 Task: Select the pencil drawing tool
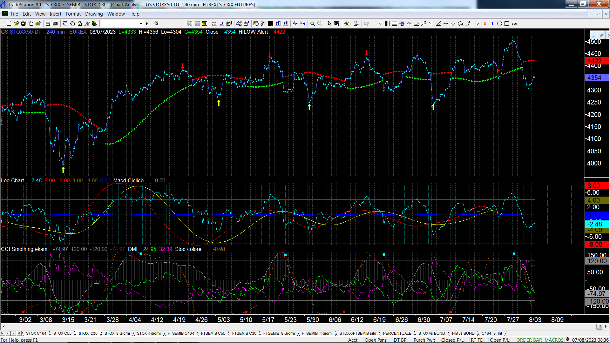click(468, 24)
